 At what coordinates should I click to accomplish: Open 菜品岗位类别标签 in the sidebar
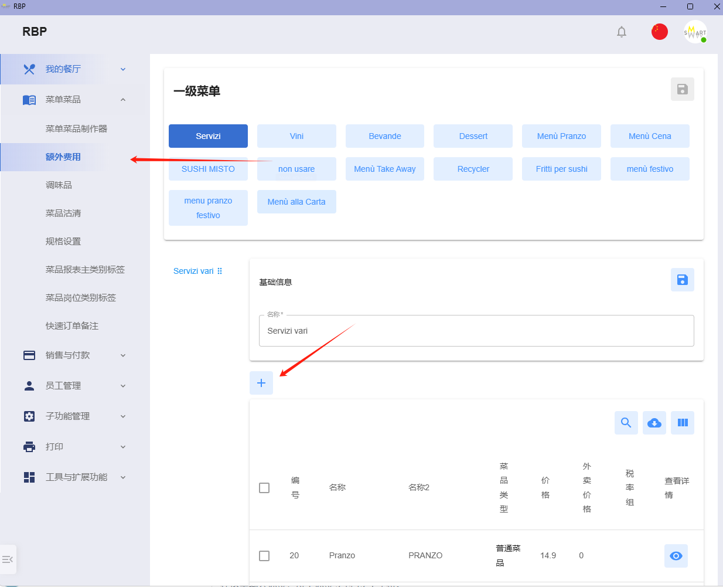click(81, 298)
